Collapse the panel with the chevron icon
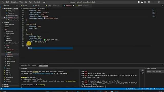Image resolution: width=164 pixels, height=92 pixels. [162, 65]
